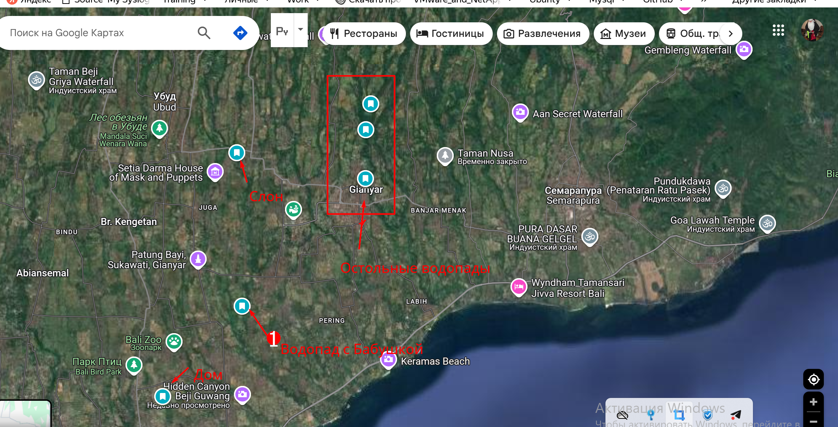The height and width of the screenshot is (427, 838).
Task: Click Goa Lawah Temple marker
Action: (767, 224)
